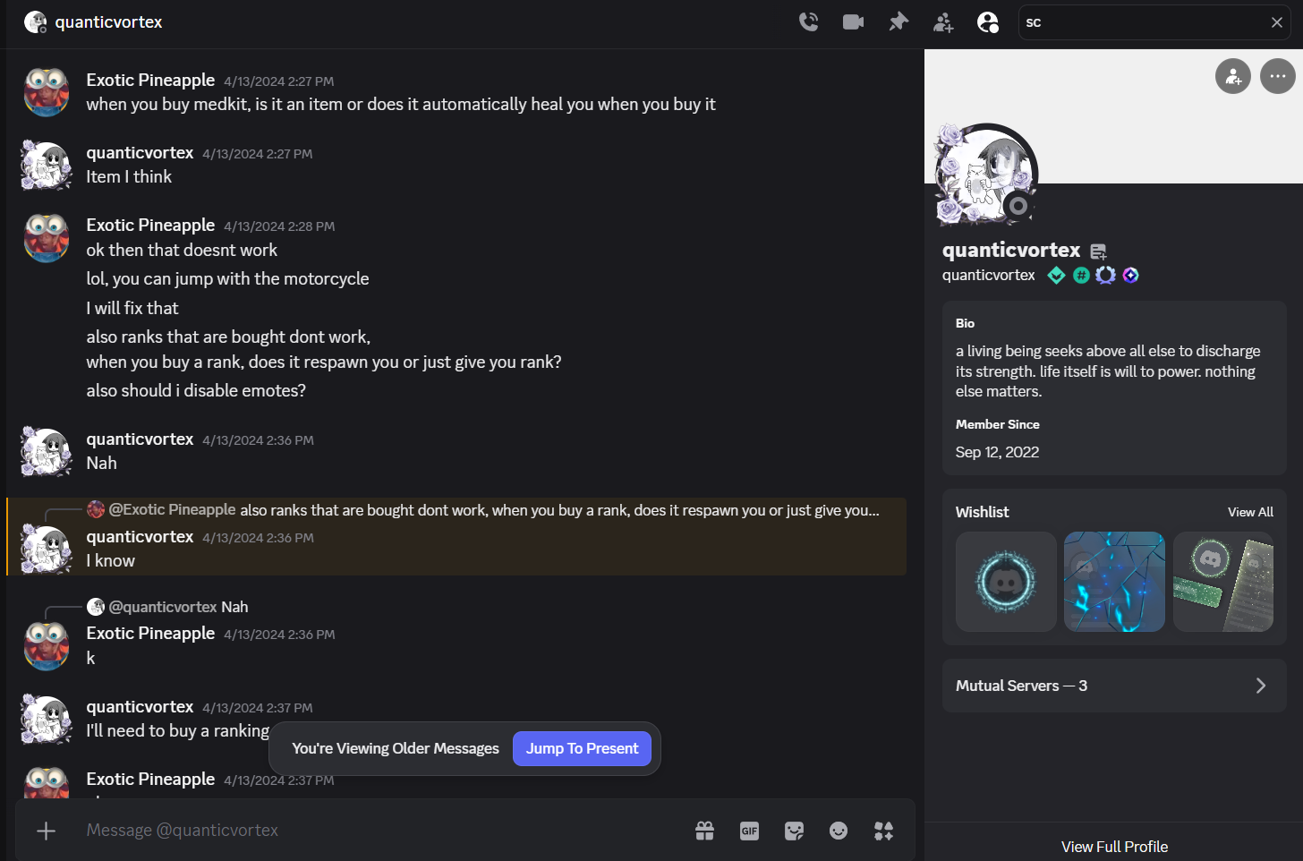Clear the search field text
1303x861 pixels.
click(x=1277, y=22)
